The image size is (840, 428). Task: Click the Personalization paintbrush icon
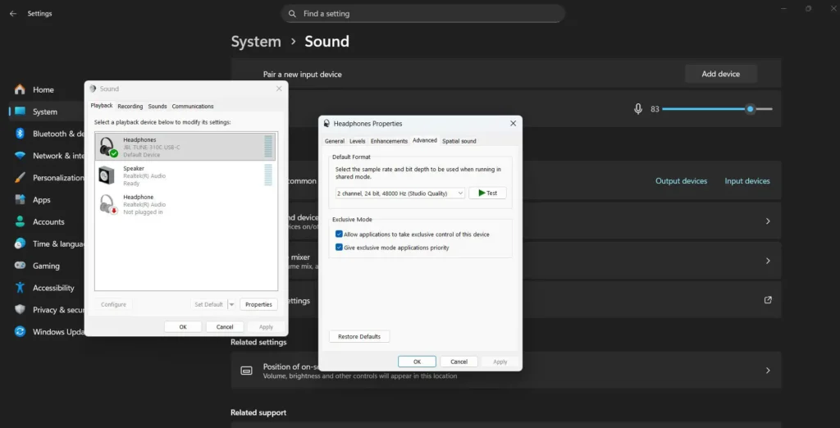pos(20,177)
